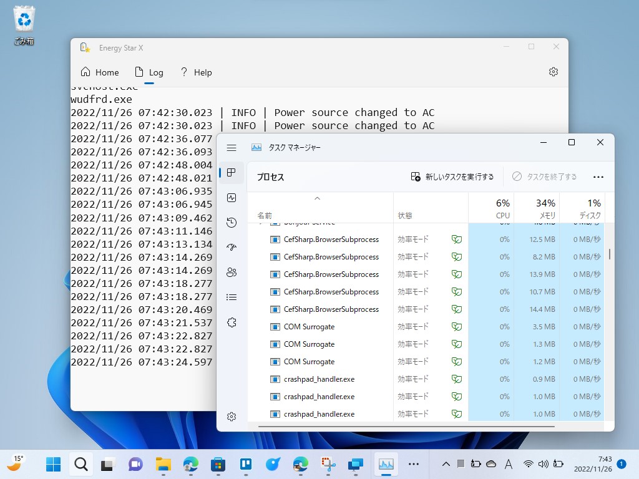Screen dimensions: 639x479
Task: Select COM Surrogate row with 1.3 MB
Action: click(x=426, y=344)
